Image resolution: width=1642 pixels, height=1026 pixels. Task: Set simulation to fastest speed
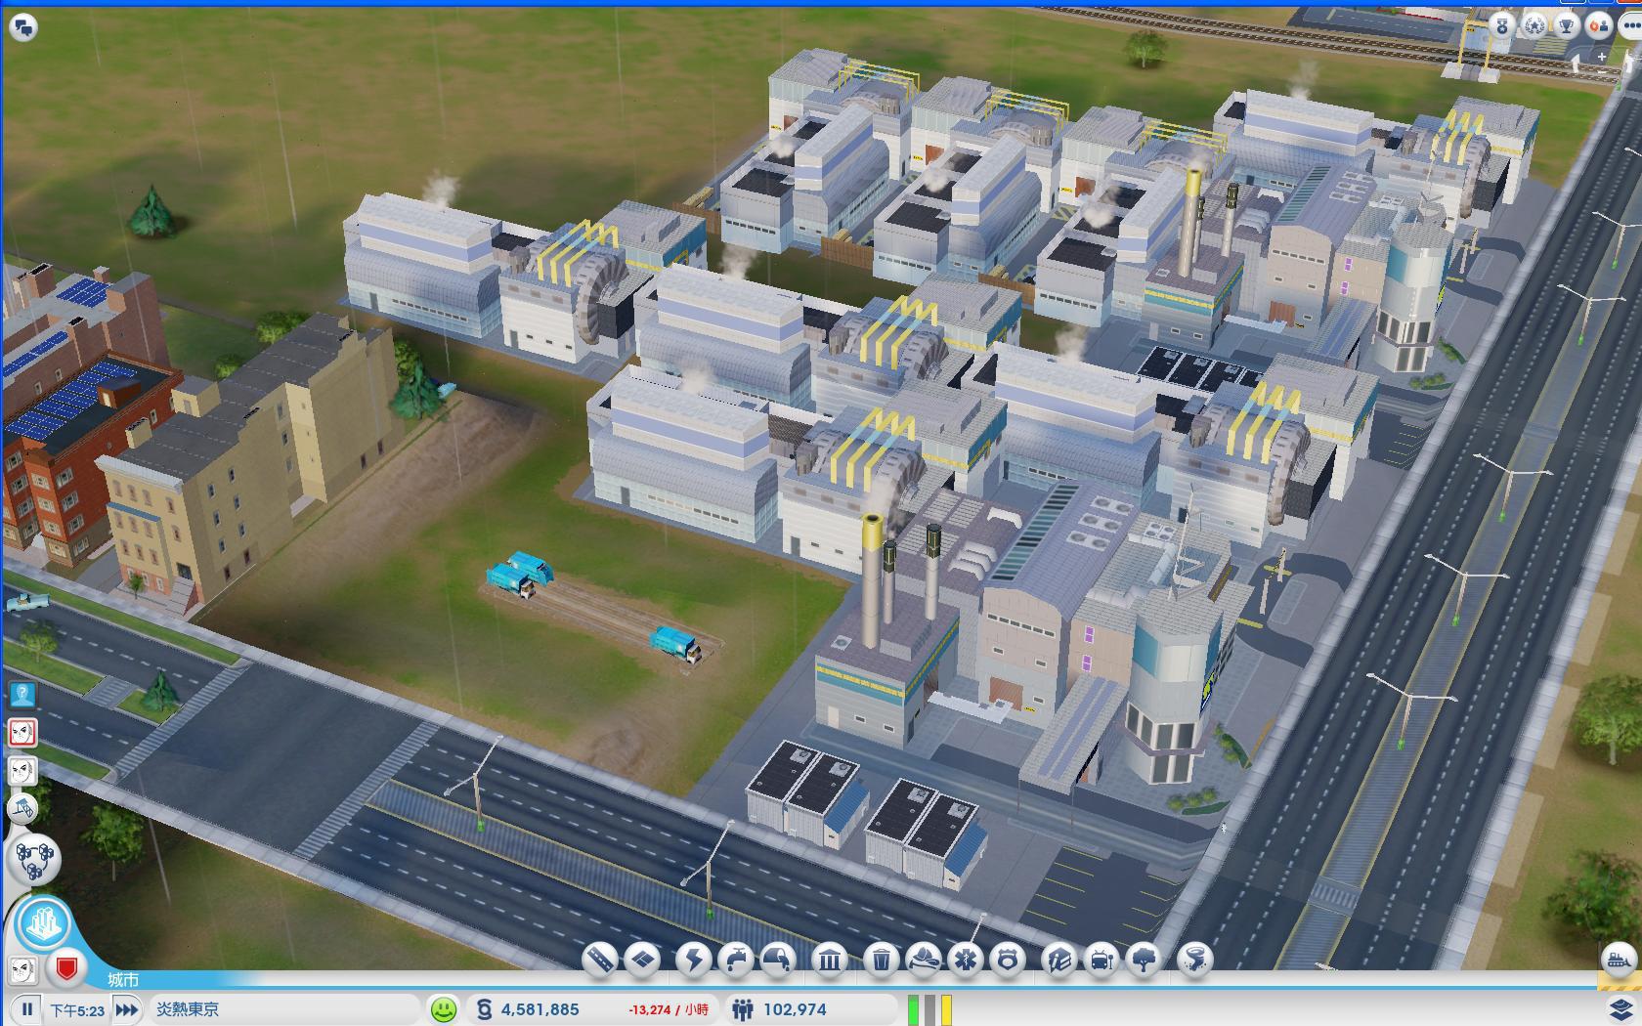point(126,1009)
